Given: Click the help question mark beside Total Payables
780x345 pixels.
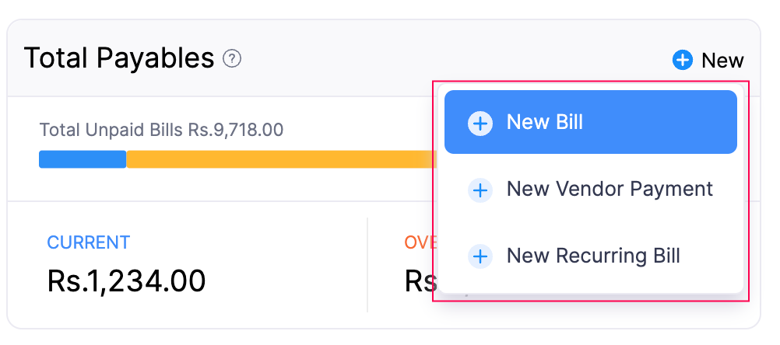Looking at the screenshot, I should [232, 58].
